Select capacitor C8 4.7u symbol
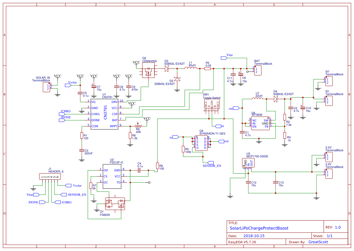The image size is (354, 251). tap(117, 87)
